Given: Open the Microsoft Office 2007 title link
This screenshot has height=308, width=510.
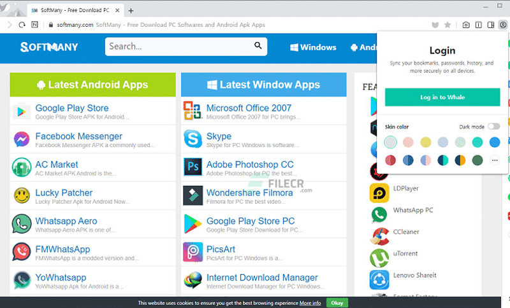Looking at the screenshot, I should click(x=249, y=108).
